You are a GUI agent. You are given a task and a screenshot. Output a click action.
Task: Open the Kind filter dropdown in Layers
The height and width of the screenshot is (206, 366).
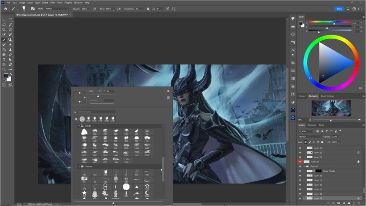(x=306, y=132)
